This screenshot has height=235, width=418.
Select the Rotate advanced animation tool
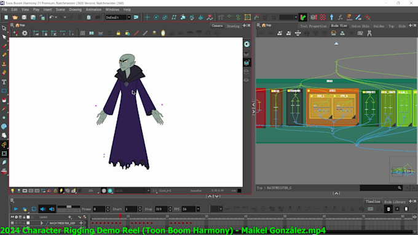tap(156, 17)
